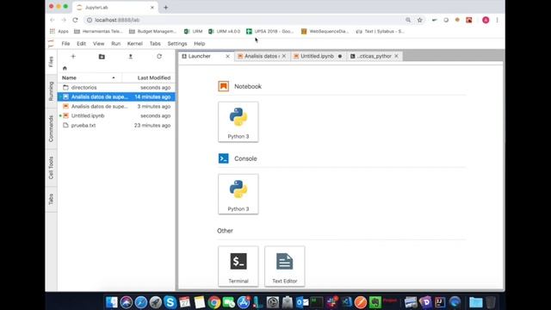Open a new Text Editor
This screenshot has height=310, width=551.
285,266
